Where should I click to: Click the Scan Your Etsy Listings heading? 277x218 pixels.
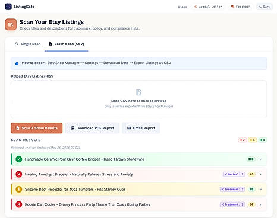click(x=52, y=22)
